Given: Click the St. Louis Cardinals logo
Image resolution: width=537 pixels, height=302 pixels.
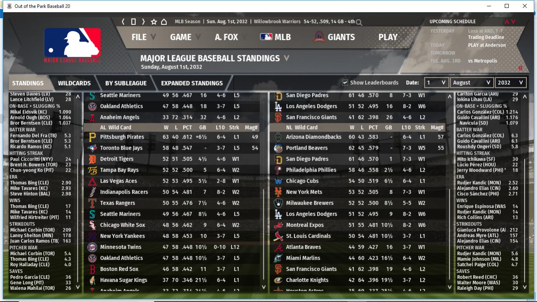Looking at the screenshot, I should (x=278, y=236).
